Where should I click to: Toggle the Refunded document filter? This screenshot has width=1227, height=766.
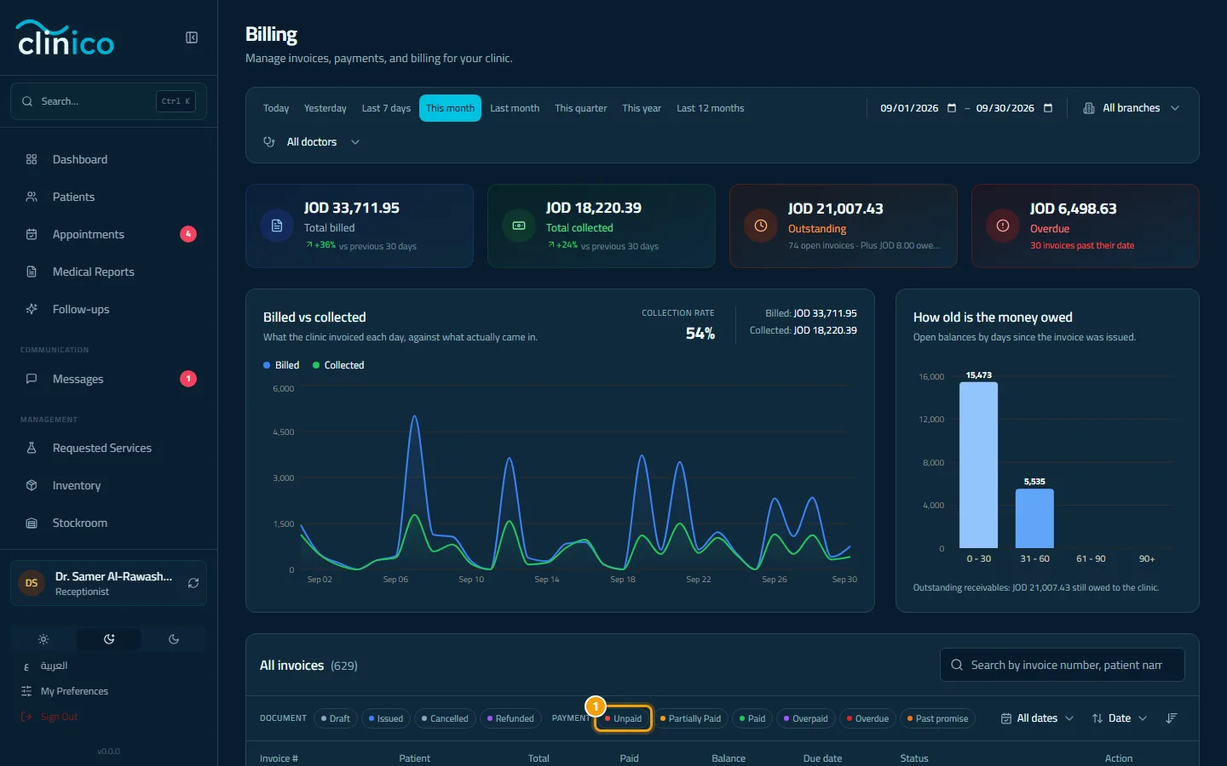(x=510, y=718)
